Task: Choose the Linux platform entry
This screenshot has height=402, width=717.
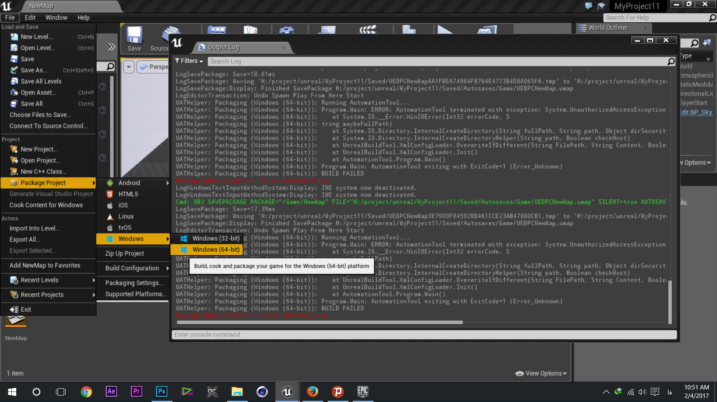Action: (133, 216)
